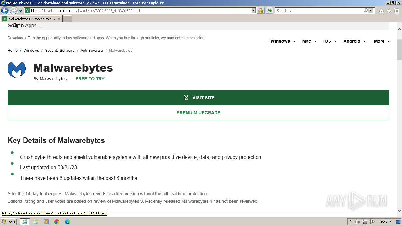Open File Explorer from the taskbar
Screen dimensions: 402x226
pyautogui.click(x=35, y=222)
